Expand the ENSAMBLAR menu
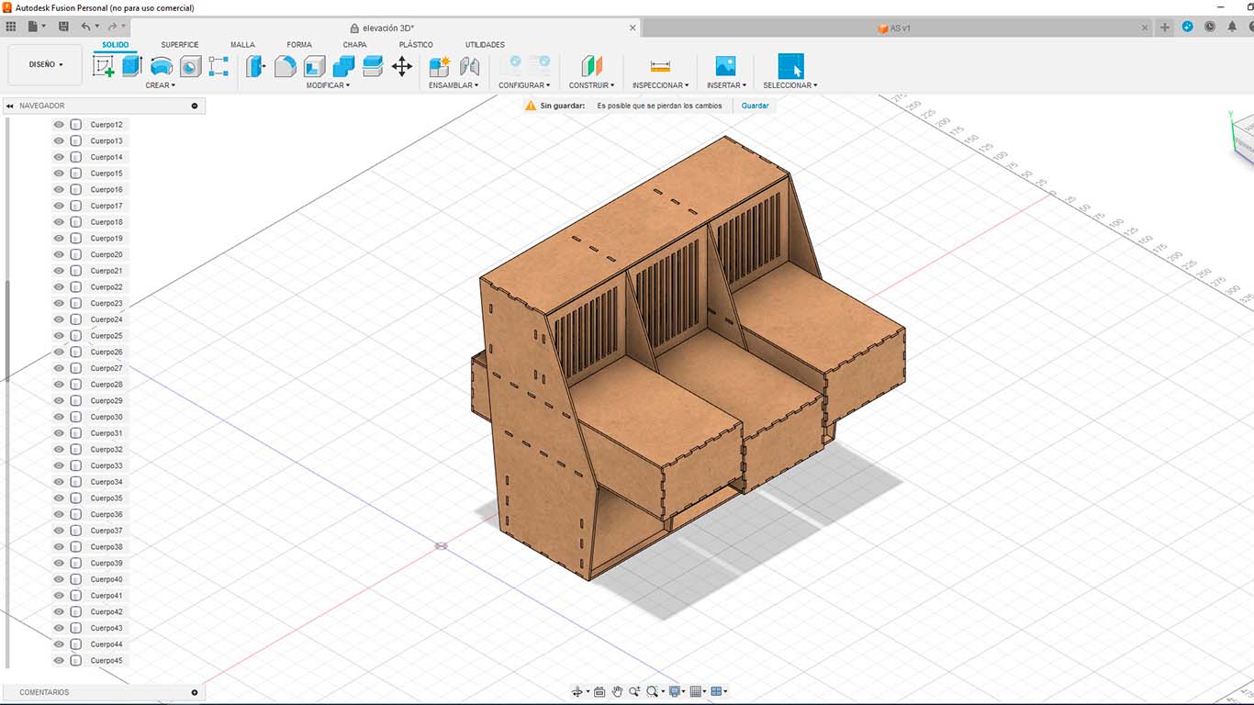The image size is (1254, 705). (x=454, y=85)
